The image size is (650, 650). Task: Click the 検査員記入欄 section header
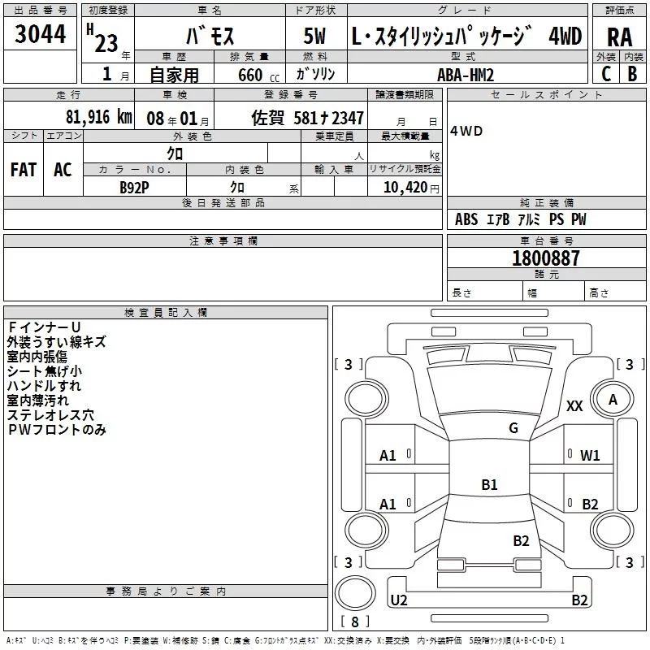pos(166,313)
